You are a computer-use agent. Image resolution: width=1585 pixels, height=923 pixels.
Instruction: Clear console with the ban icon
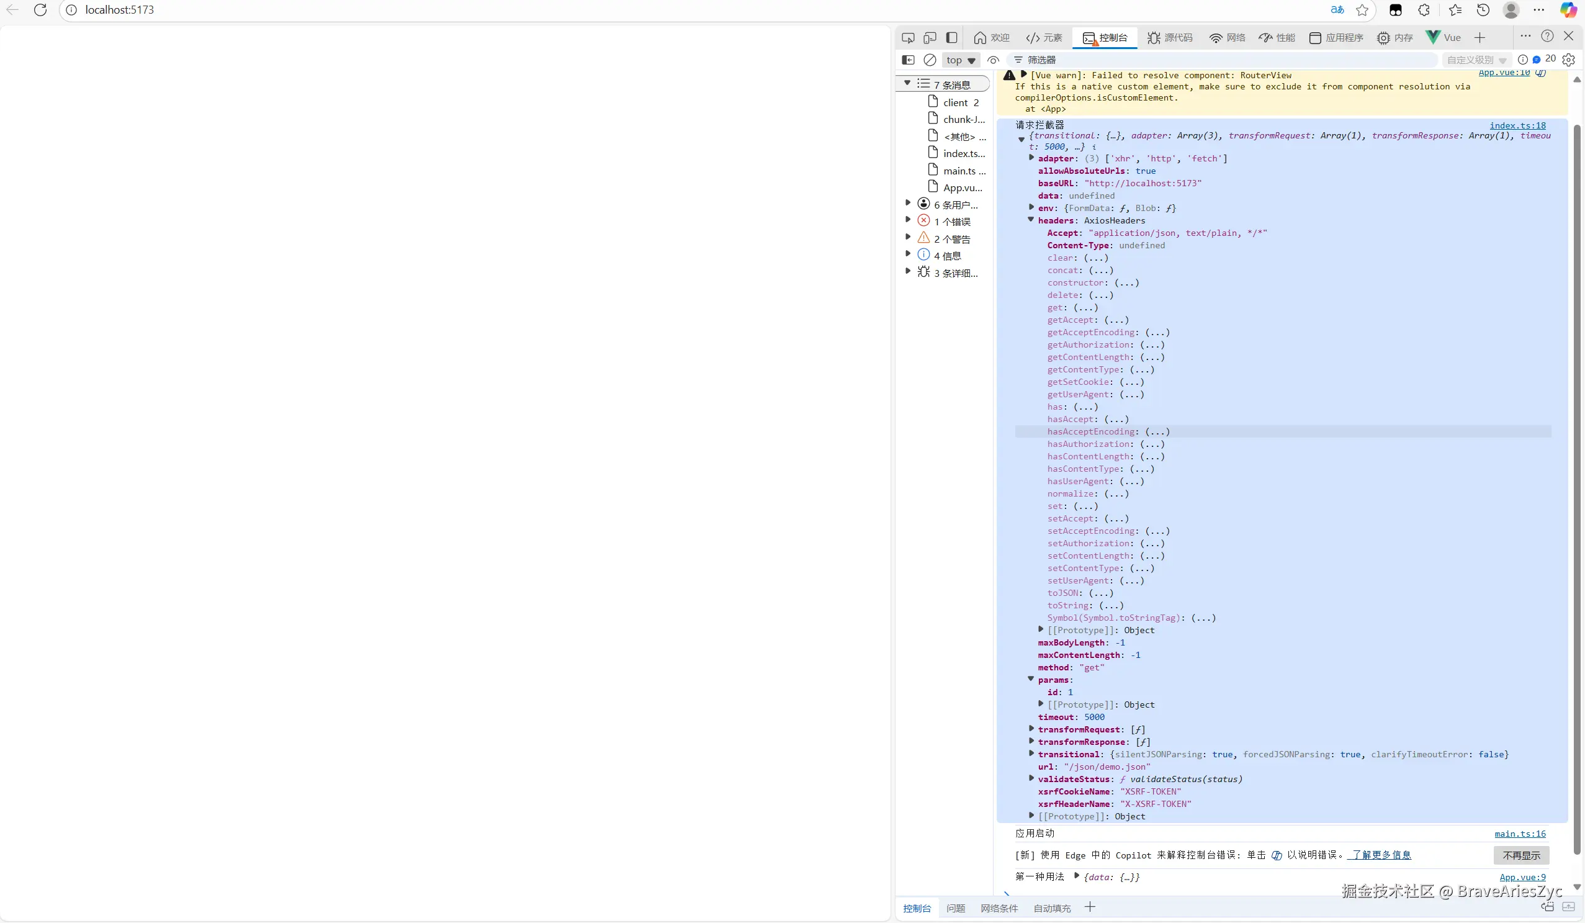click(930, 60)
